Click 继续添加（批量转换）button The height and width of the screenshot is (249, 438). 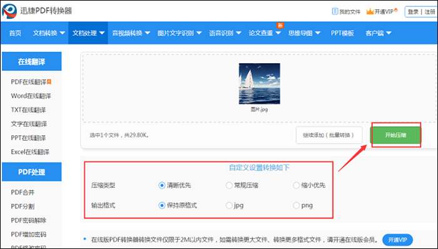click(329, 135)
